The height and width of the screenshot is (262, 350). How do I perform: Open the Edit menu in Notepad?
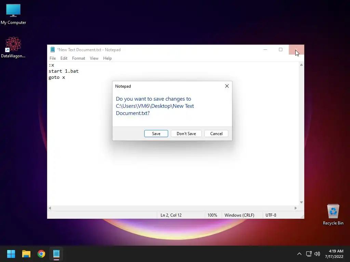64,58
